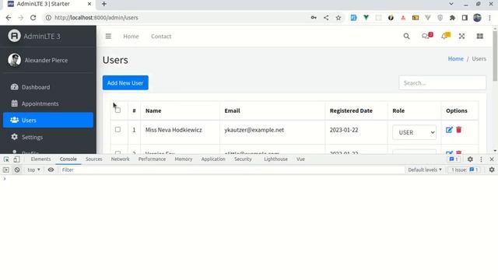Open the sidebar hamburger menu toggle

(x=108, y=37)
